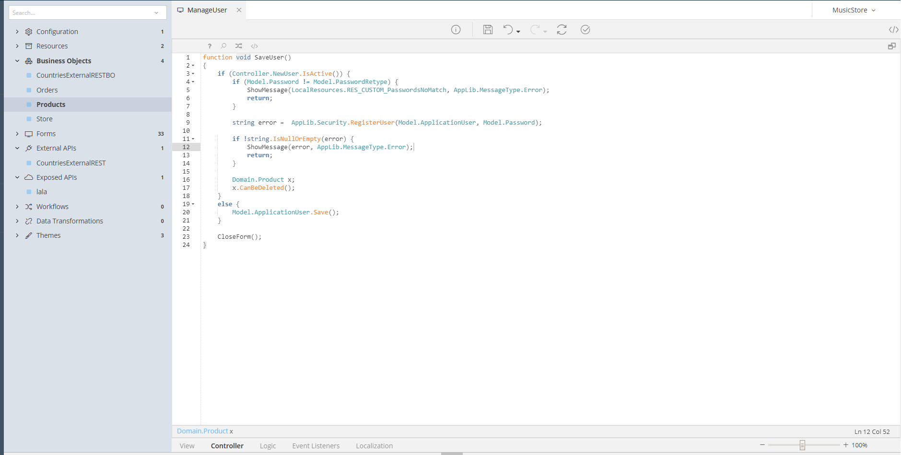Viewport: 901px width, 455px height.
Task: Click the validate checkmark icon
Action: pyautogui.click(x=585, y=30)
